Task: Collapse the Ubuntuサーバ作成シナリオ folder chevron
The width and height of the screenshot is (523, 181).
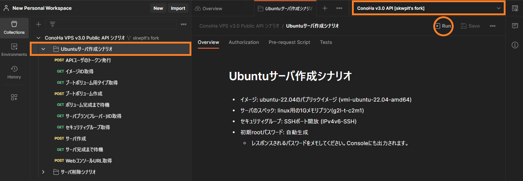Action: point(43,49)
